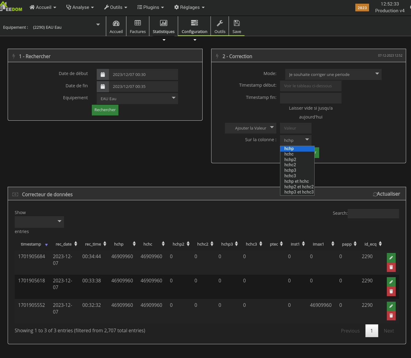
Task: Open the Mode correction dropdown
Action: (333, 74)
